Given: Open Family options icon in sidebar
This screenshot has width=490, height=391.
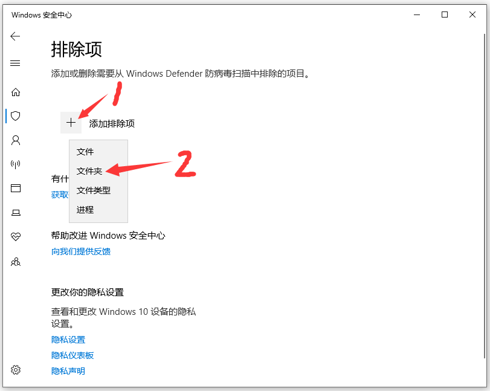Looking at the screenshot, I should [x=16, y=262].
